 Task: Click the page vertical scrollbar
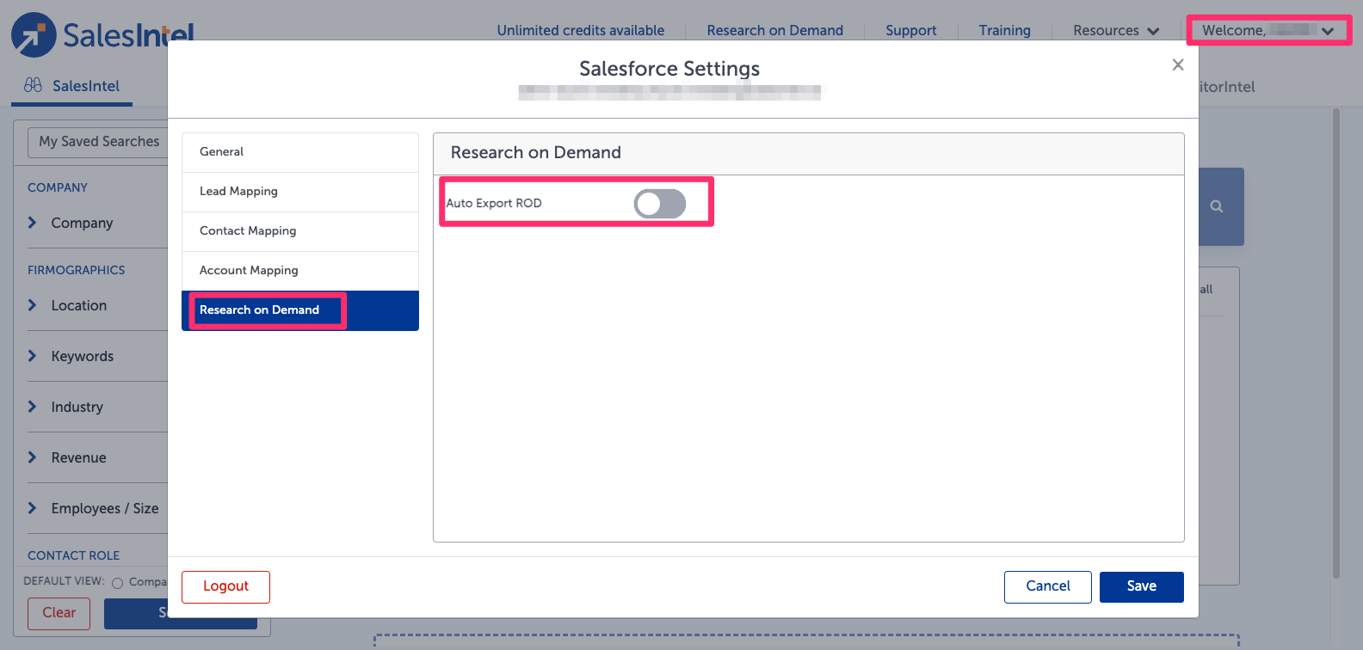pos(1335,344)
